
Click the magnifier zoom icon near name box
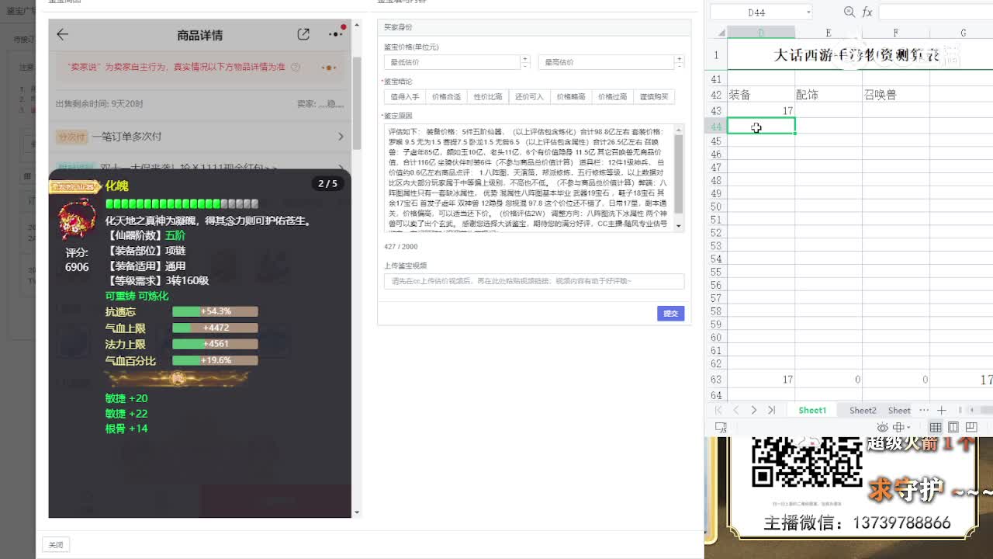[x=849, y=12]
